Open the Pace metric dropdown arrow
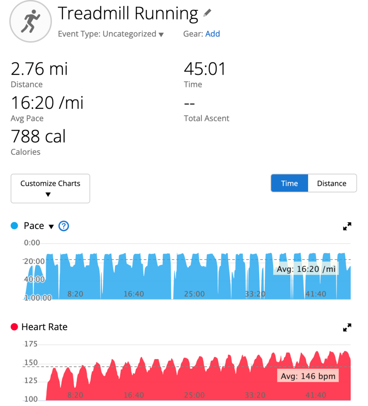The width and height of the screenshot is (368, 406). pos(51,227)
